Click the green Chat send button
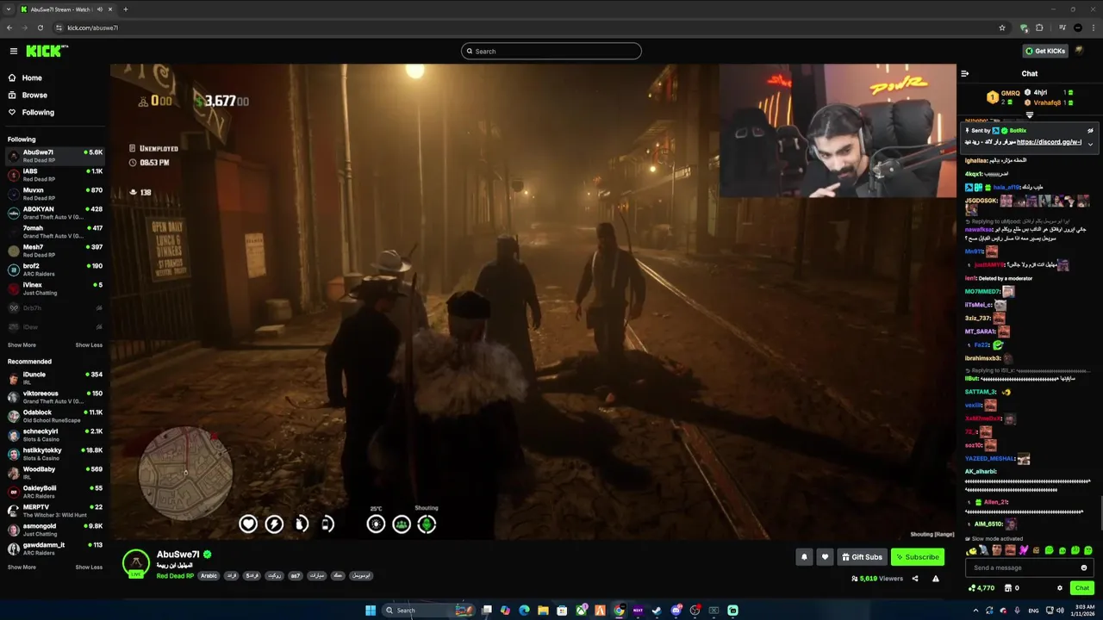 1082,588
